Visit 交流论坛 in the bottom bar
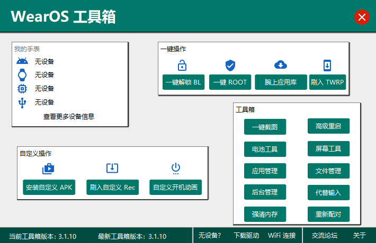376x243 pixels. pos(324,235)
